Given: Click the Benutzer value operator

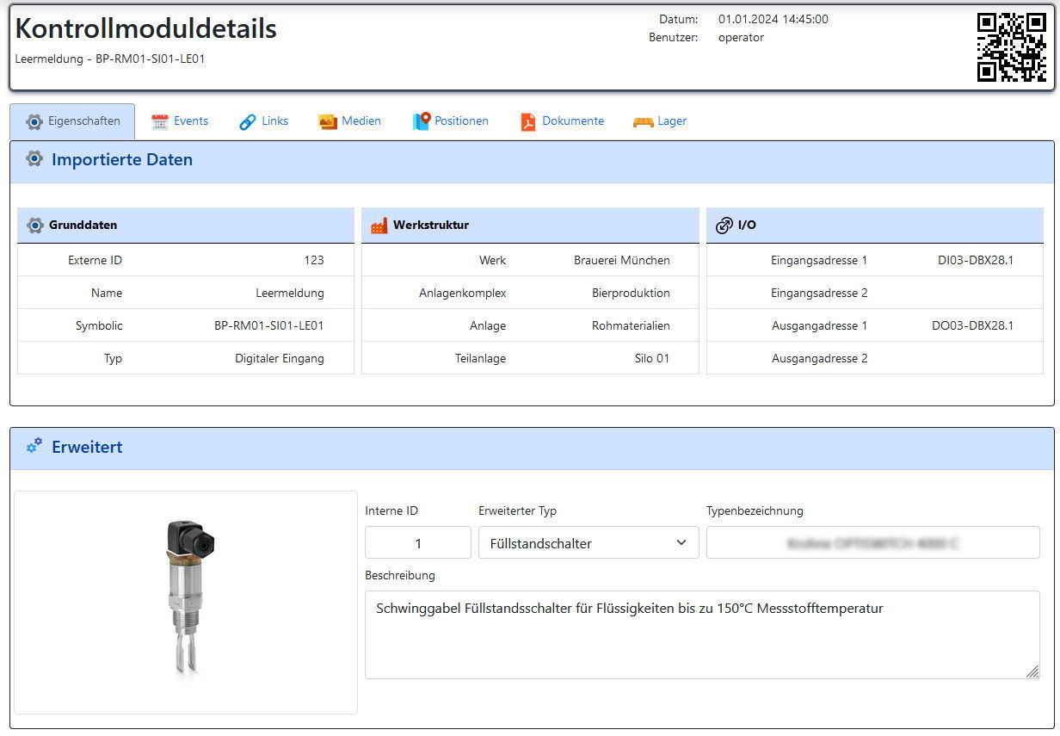Looking at the screenshot, I should pos(741,37).
